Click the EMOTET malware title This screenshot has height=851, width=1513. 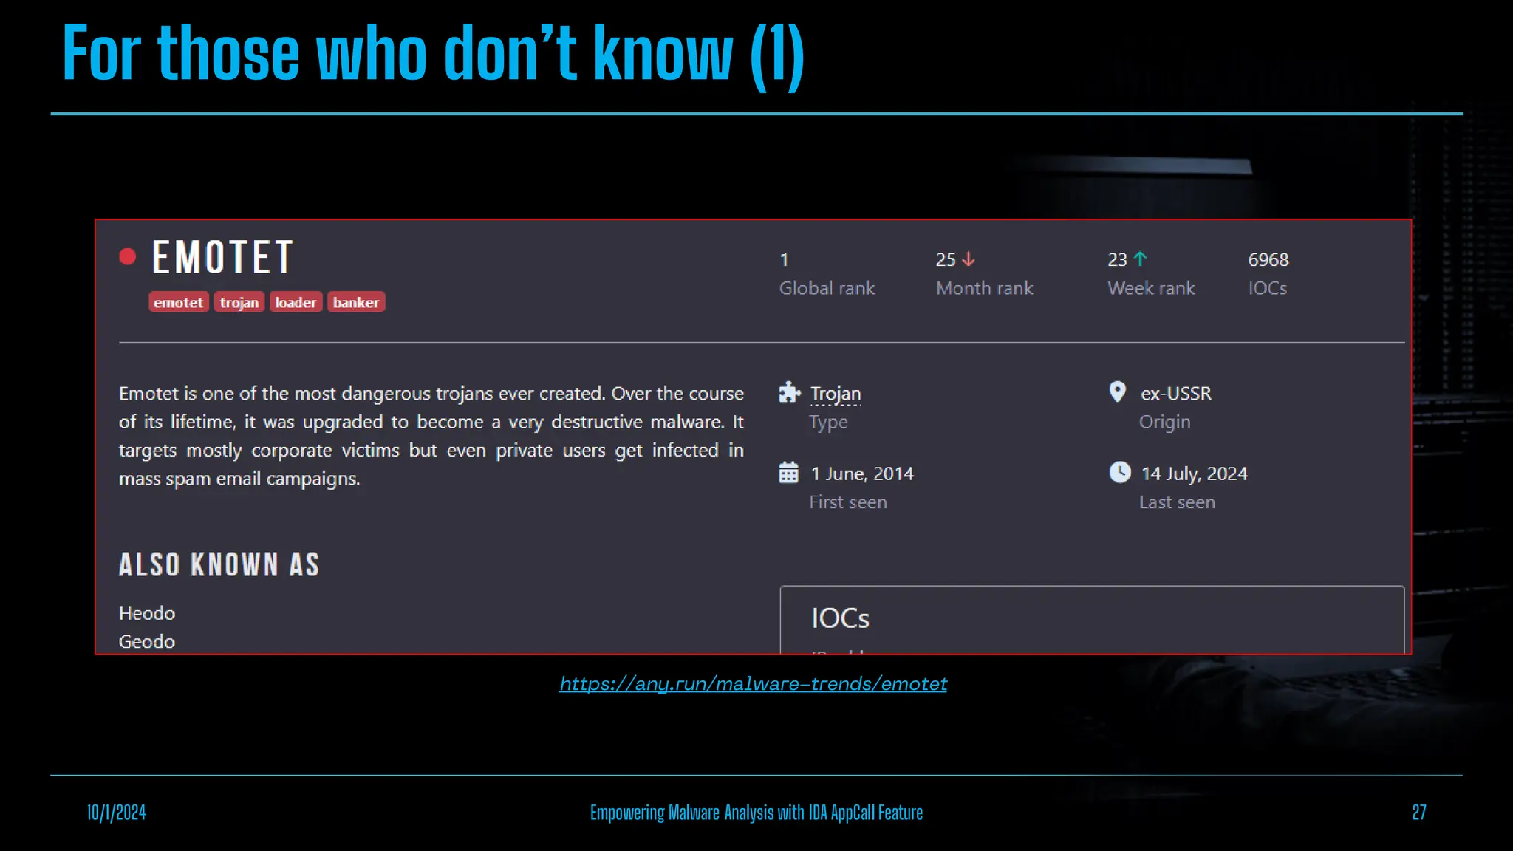[x=223, y=257]
